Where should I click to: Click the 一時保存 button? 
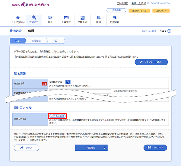point(155,148)
